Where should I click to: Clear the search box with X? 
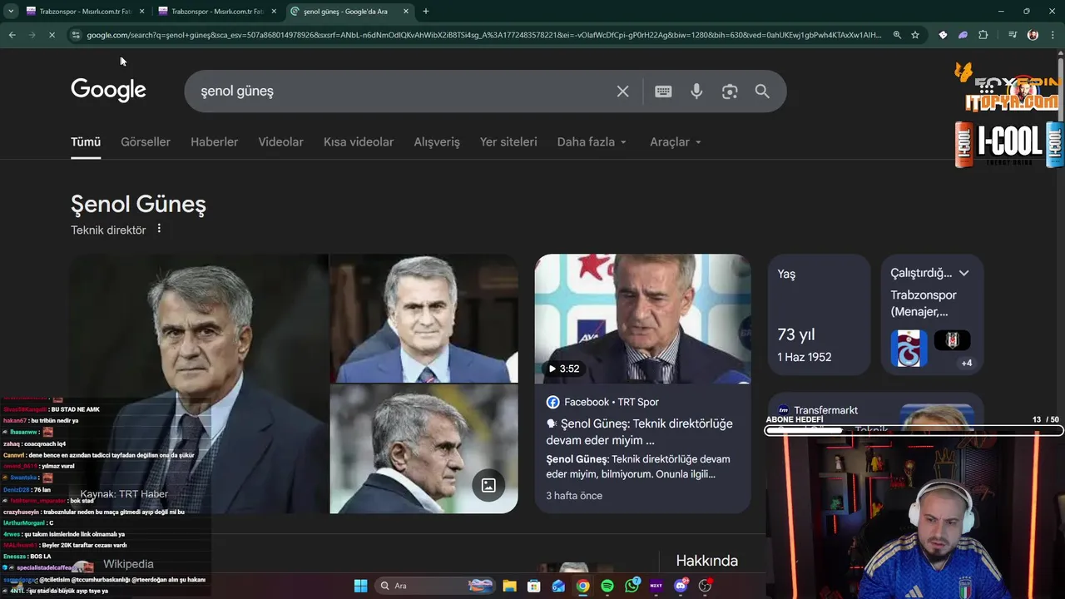click(622, 92)
